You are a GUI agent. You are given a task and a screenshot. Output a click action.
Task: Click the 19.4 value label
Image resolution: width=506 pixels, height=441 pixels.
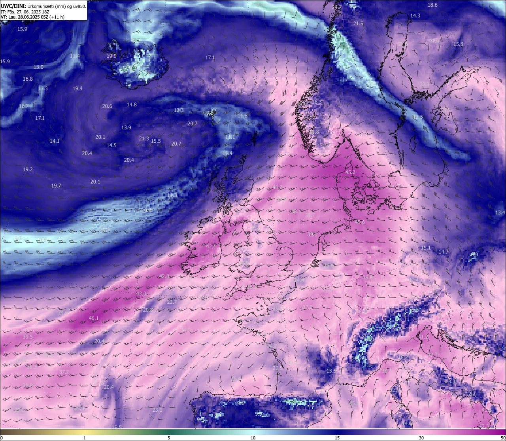pyautogui.click(x=77, y=88)
